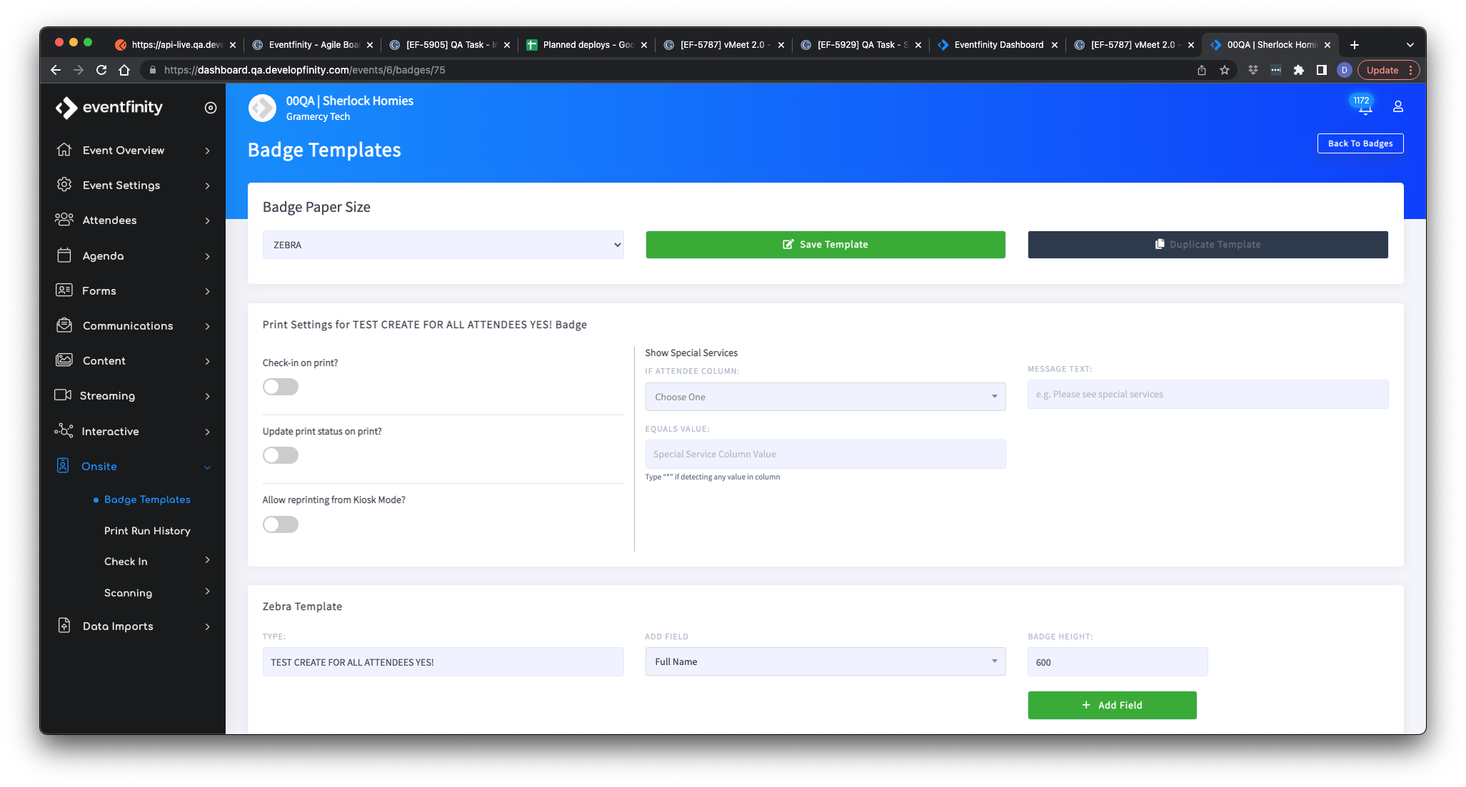Viewport: 1466px width, 787px height.
Task: Open Print Run History menu item
Action: [147, 531]
